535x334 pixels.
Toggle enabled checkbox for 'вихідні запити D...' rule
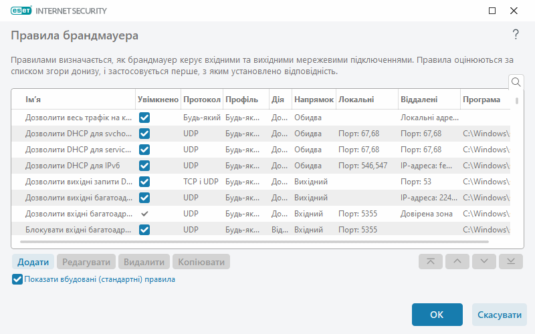[x=144, y=182]
